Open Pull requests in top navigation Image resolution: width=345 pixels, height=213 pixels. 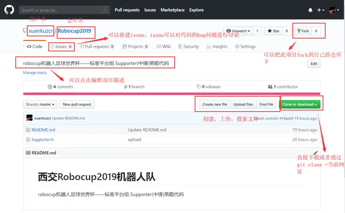click(x=127, y=10)
